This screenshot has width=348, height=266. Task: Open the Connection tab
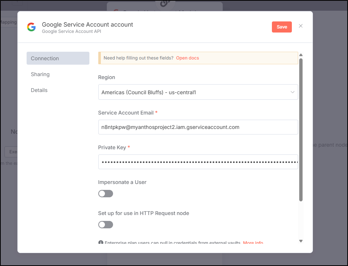58,58
